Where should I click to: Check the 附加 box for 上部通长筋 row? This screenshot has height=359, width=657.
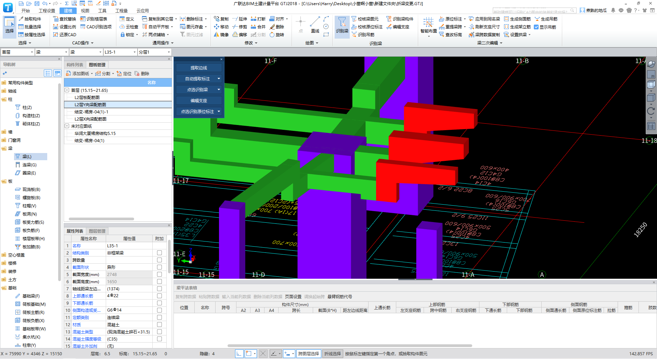tap(159, 296)
